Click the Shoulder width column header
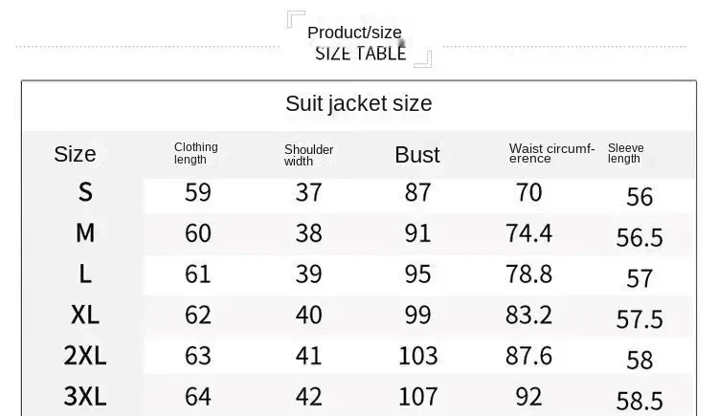 pyautogui.click(x=308, y=156)
